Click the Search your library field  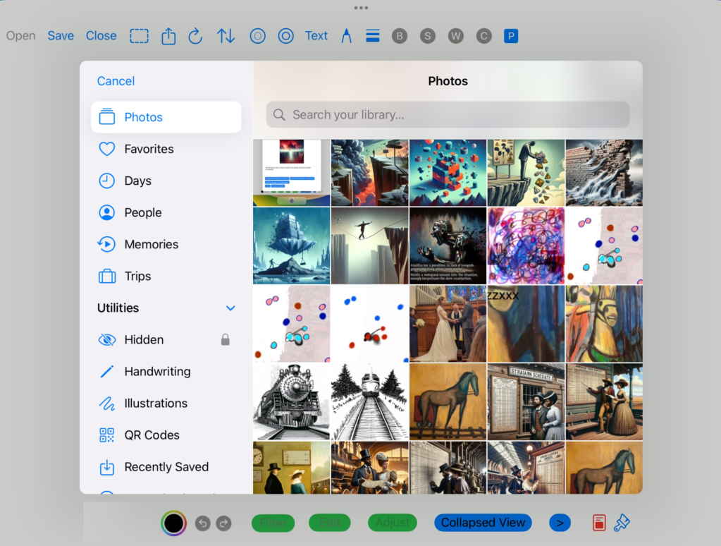[x=448, y=114]
